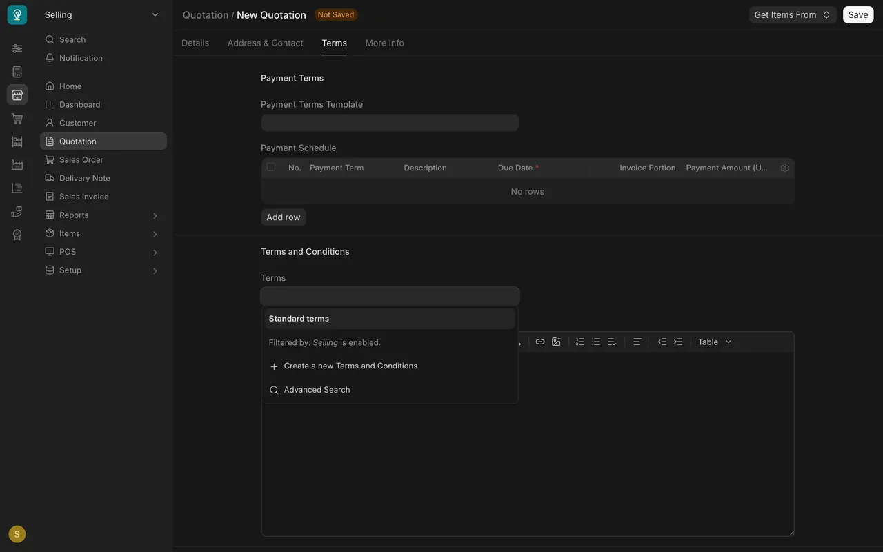
Task: Open the Stock warehouse rail icon
Action: [17, 141]
